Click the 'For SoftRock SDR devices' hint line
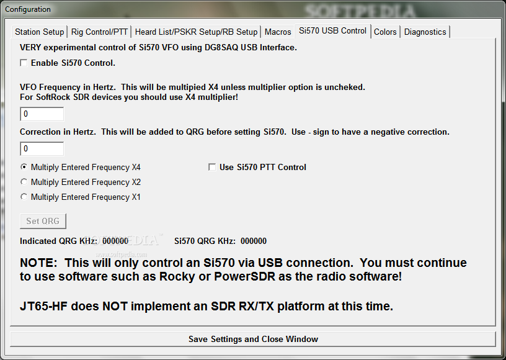Screen dimensions: 506x360 [x=129, y=97]
